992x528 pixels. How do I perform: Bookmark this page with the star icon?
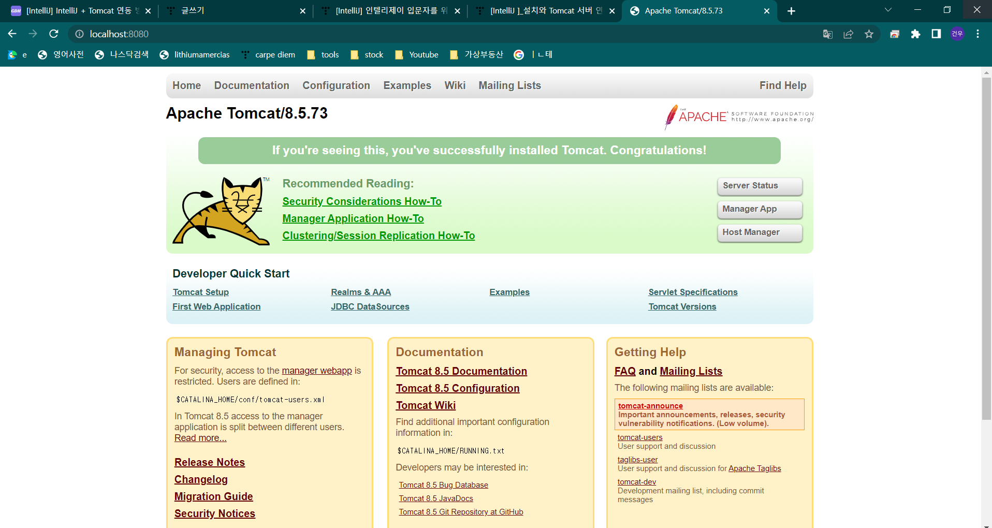[x=869, y=34]
